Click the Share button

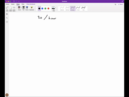tap(120, 4)
